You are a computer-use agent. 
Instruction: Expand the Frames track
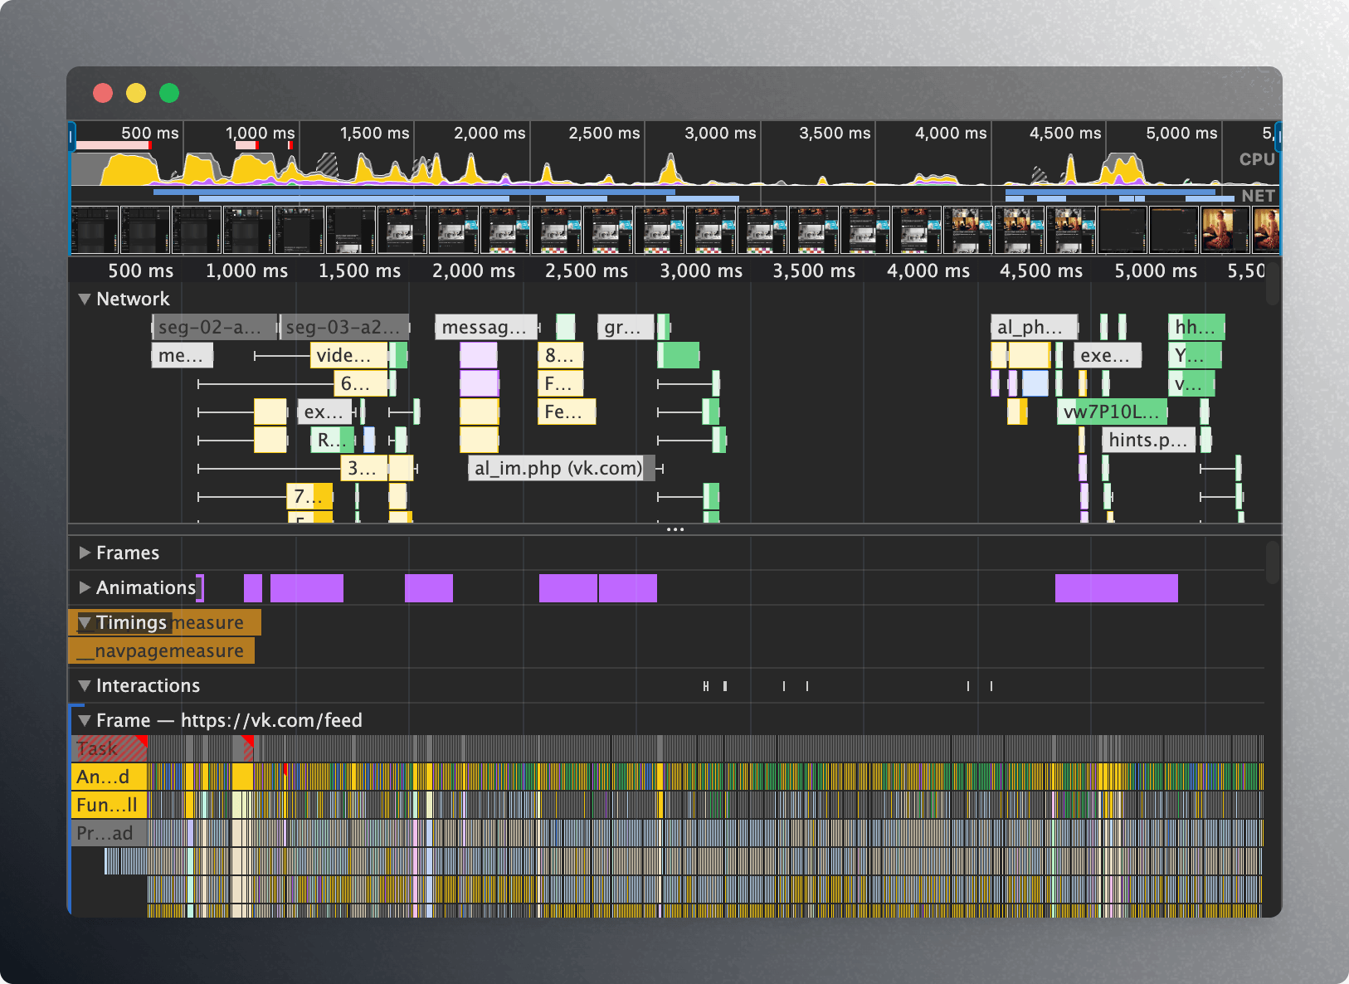point(84,553)
